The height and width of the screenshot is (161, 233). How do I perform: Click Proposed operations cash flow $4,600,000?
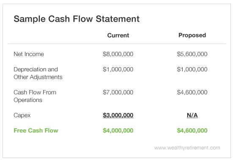(x=192, y=93)
